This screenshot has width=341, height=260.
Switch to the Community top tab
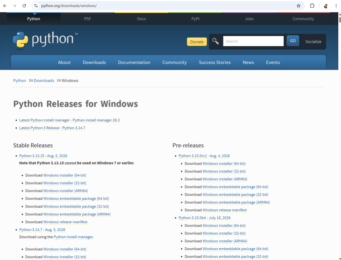pyautogui.click(x=303, y=19)
